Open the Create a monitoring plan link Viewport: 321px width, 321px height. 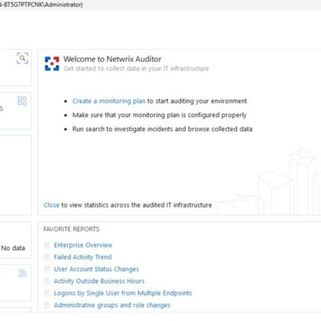pos(109,101)
